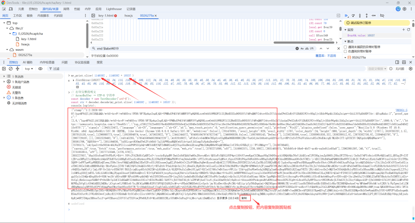Clear the search box text
This screenshot has width=415, height=223.
click(297, 49)
